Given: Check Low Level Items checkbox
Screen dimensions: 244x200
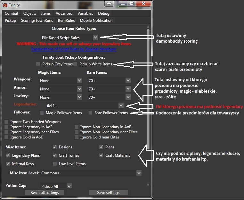Looking at the screenshot, I should click(x=55, y=164).
